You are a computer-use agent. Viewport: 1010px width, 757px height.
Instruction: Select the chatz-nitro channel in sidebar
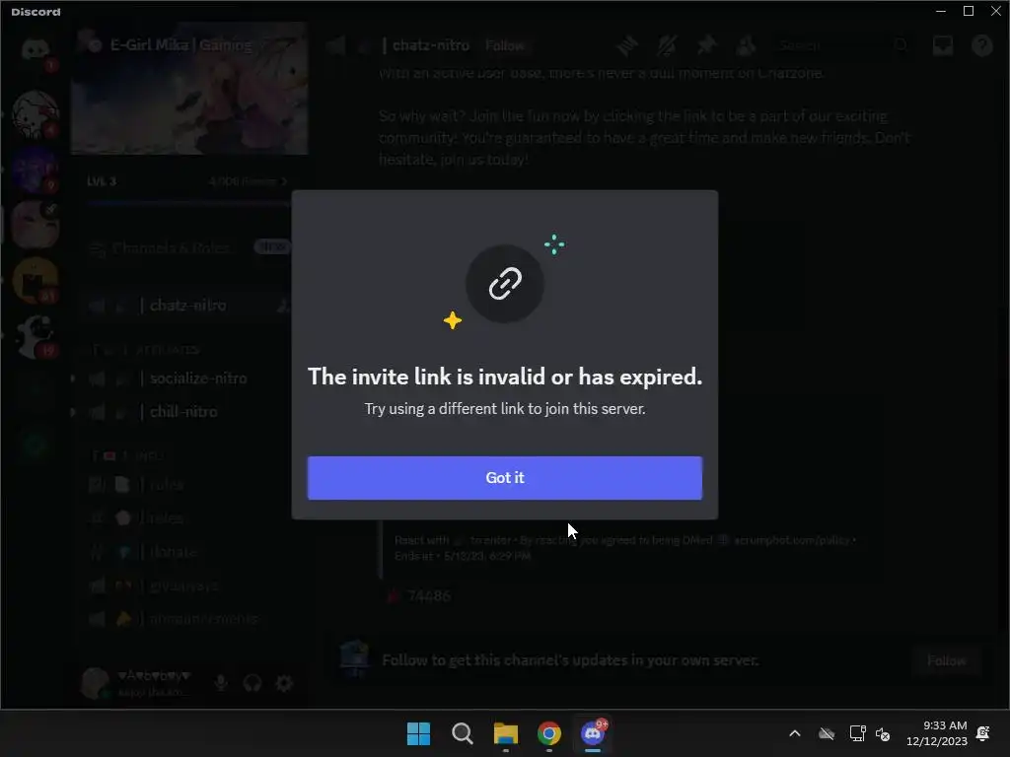186,306
